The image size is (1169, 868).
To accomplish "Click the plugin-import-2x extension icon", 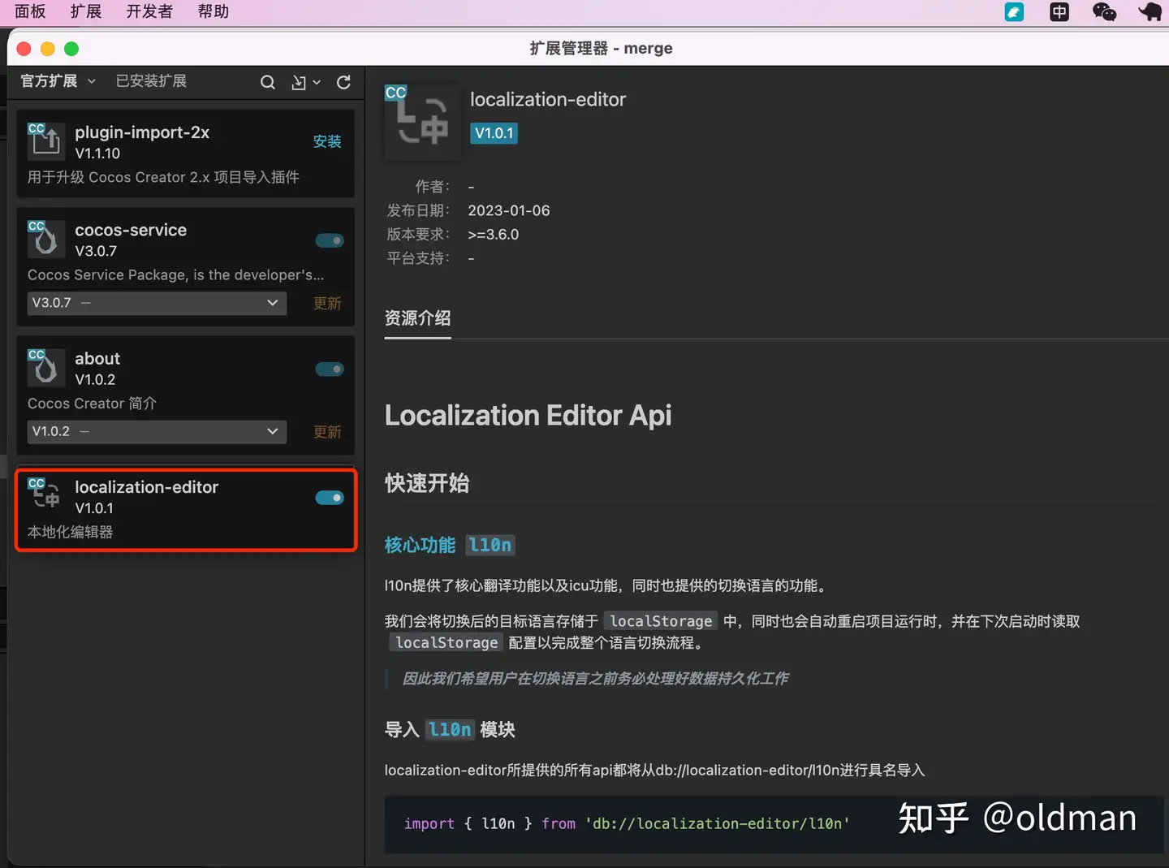I will [45, 140].
